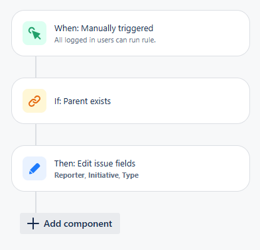Select 'All logged in users can run rule.' text

tap(105, 40)
